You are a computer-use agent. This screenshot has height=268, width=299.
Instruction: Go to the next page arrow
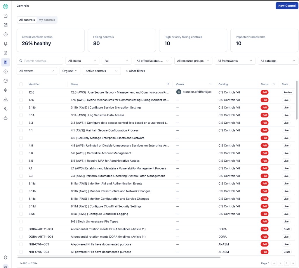point(287,263)
